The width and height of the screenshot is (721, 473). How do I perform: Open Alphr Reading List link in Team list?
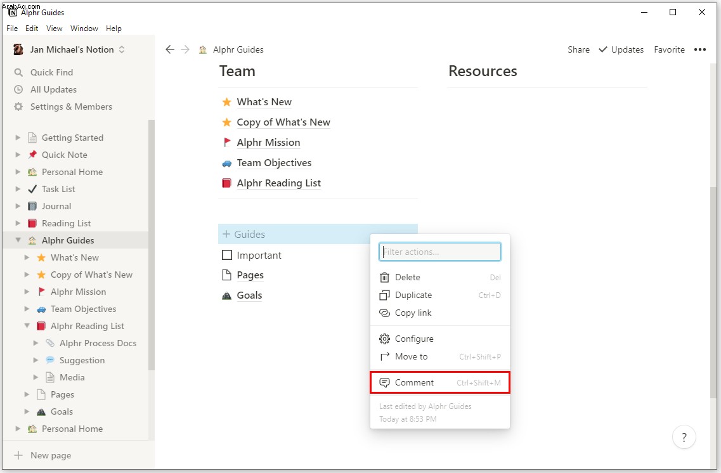278,183
